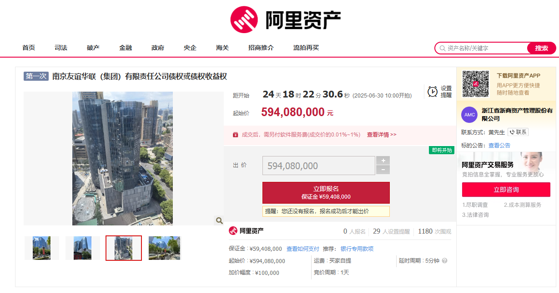
Task: Select the 流拍再买 menu item
Action: click(306, 48)
